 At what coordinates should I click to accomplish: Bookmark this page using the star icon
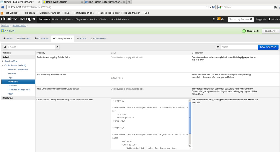point(208,7)
